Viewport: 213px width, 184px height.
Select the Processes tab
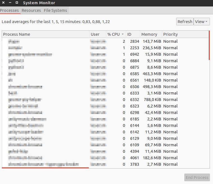click(x=9, y=10)
